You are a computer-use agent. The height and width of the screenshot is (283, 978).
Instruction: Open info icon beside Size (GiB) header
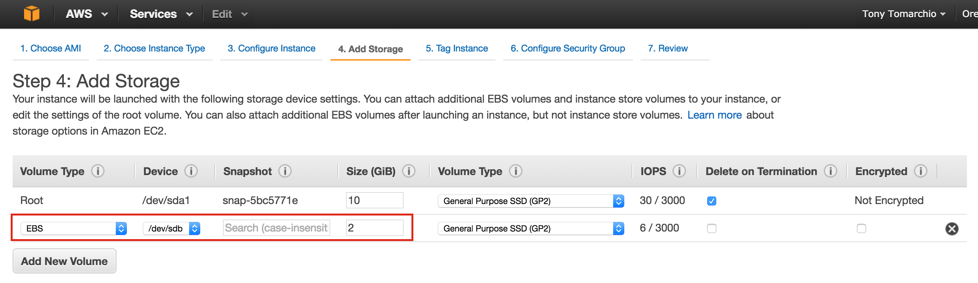coord(409,171)
